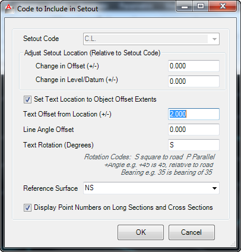Screen dimensions: 241x252
Task: Click the Change in Offset input field
Action: pyautogui.click(x=194, y=66)
